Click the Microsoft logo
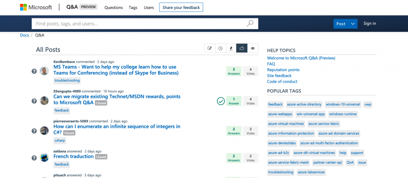408x178 pixels. (36, 7)
